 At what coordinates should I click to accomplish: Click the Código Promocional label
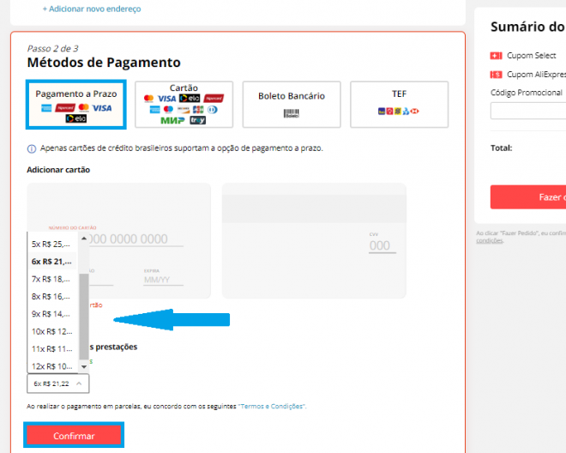[x=527, y=93]
